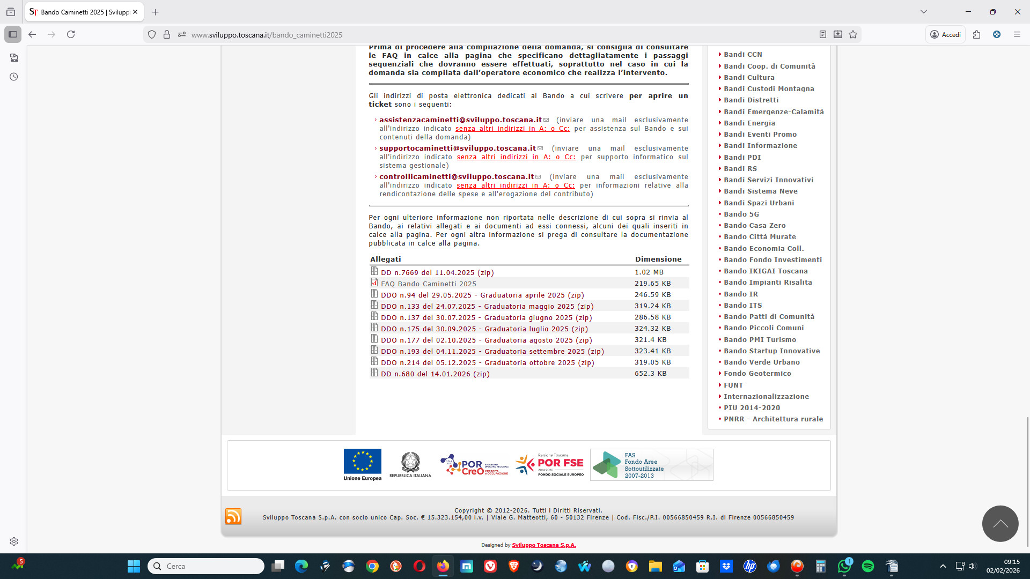
Task: Click the Accedi sign-in button
Action: 945,34
